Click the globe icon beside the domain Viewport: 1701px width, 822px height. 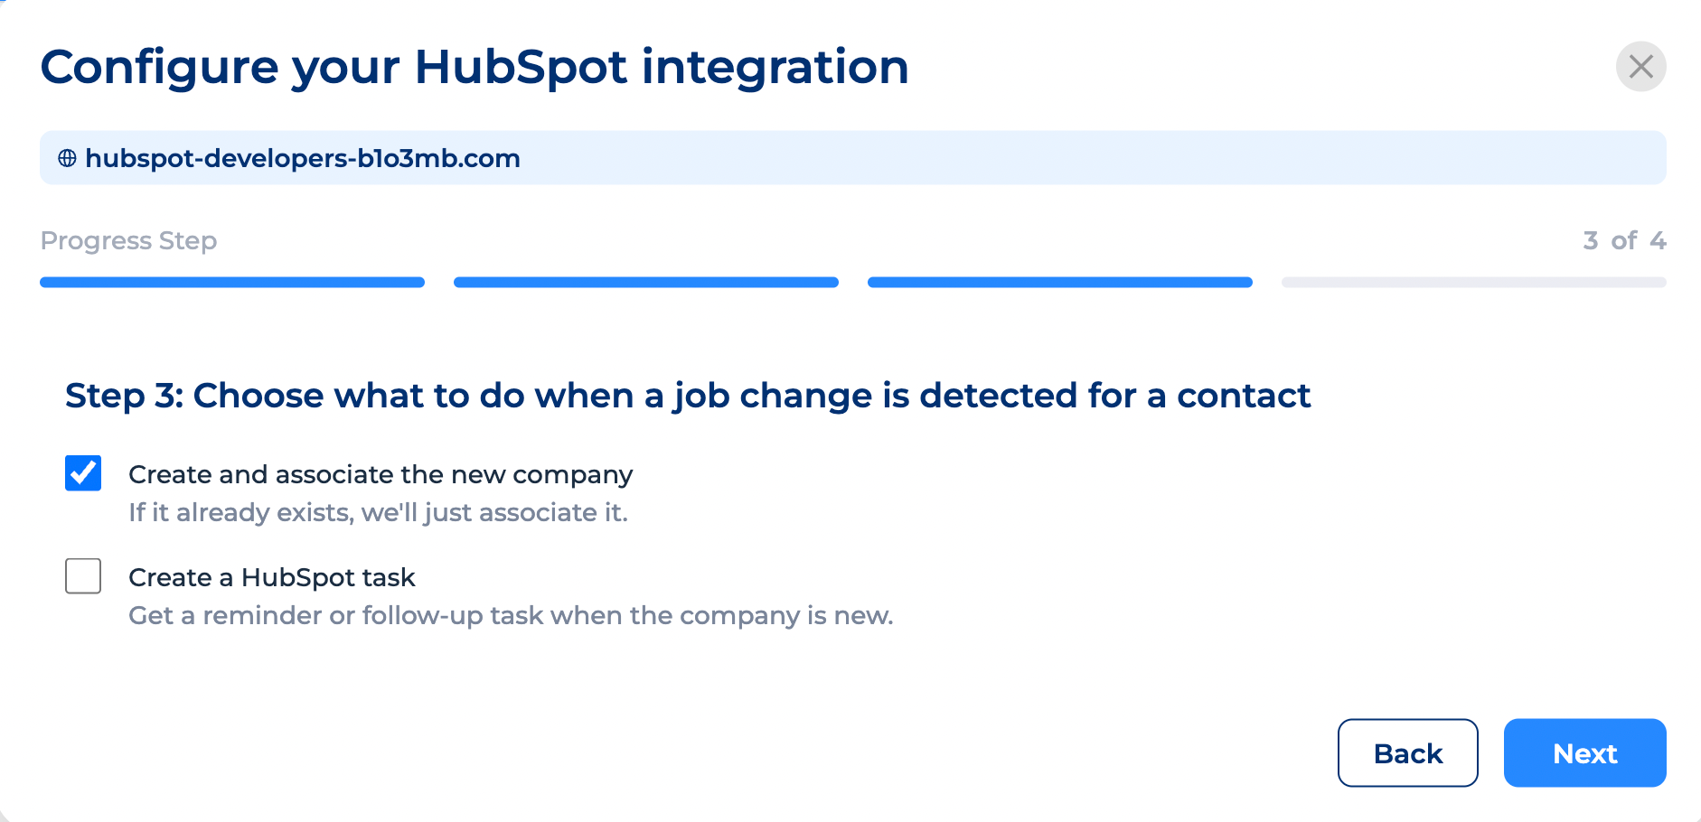pos(67,158)
